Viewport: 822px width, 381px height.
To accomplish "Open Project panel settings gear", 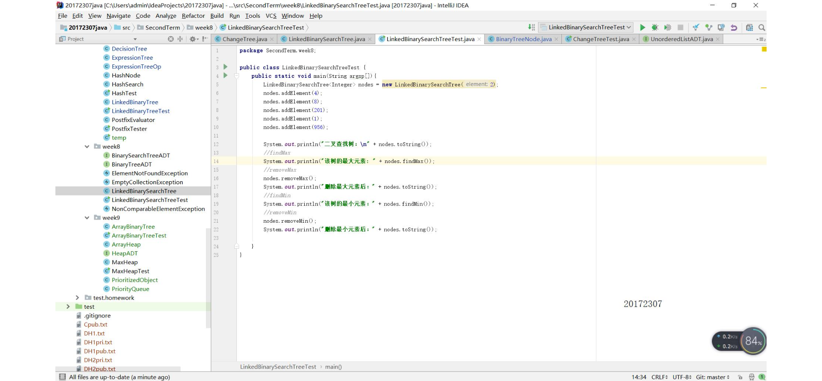I will point(193,39).
